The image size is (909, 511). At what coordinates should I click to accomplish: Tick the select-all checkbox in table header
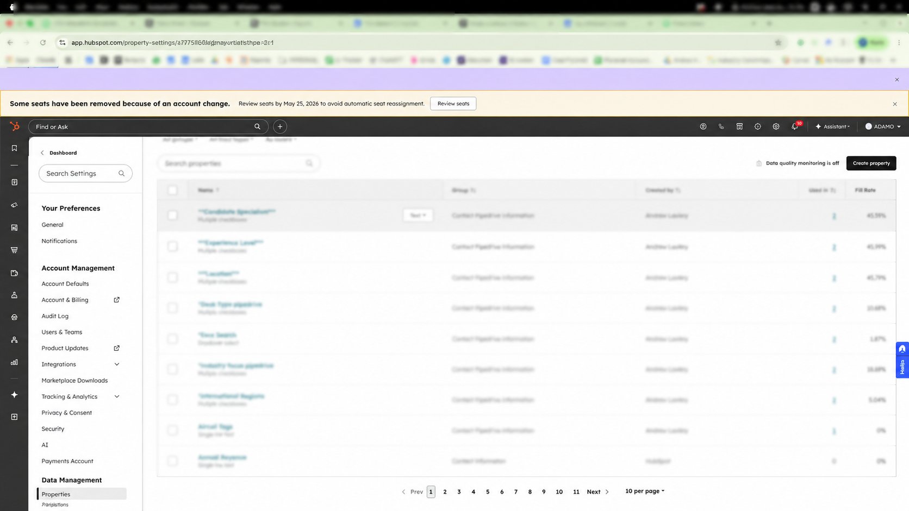tap(172, 190)
